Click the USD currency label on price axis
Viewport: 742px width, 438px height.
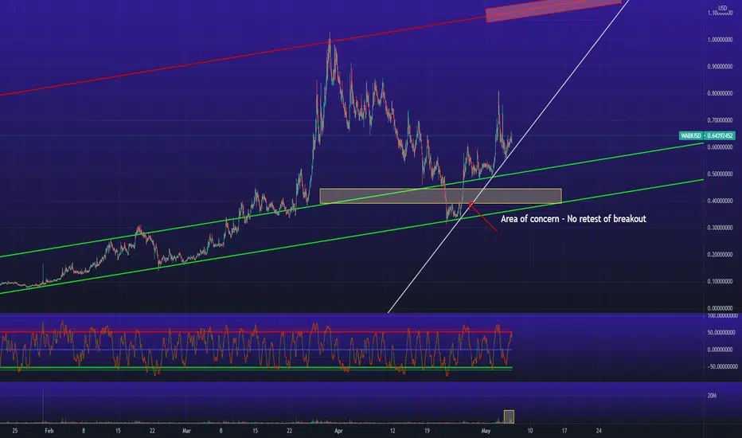723,8
